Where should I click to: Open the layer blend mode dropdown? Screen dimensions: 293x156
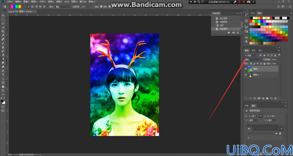[253, 60]
